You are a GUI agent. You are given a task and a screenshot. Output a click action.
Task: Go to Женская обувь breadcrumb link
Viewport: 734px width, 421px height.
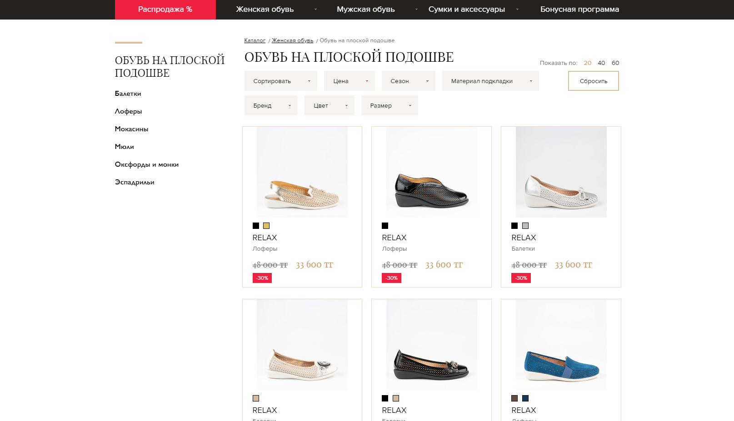click(x=293, y=40)
